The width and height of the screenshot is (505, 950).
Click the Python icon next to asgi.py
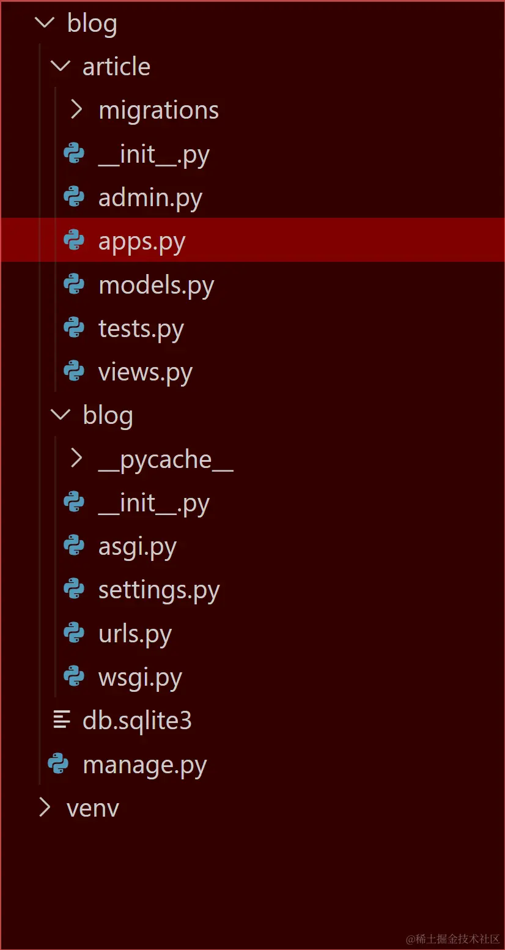74,546
